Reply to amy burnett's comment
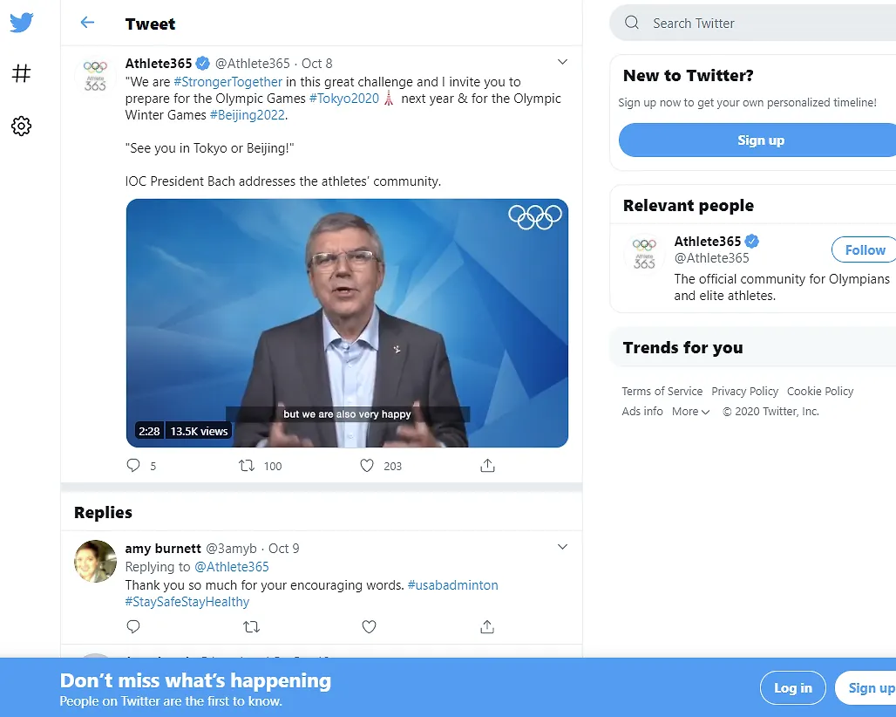This screenshot has height=717, width=896. tap(132, 626)
